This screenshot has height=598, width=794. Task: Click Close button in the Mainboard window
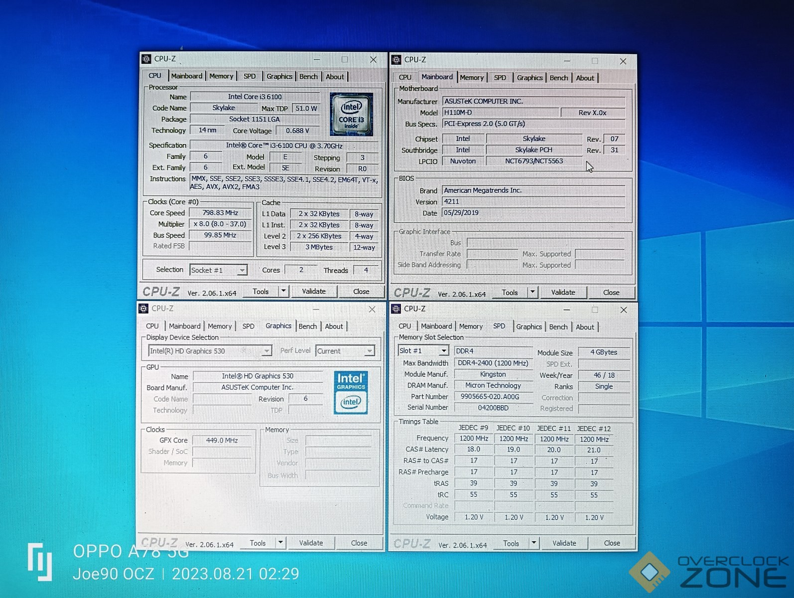click(x=611, y=293)
